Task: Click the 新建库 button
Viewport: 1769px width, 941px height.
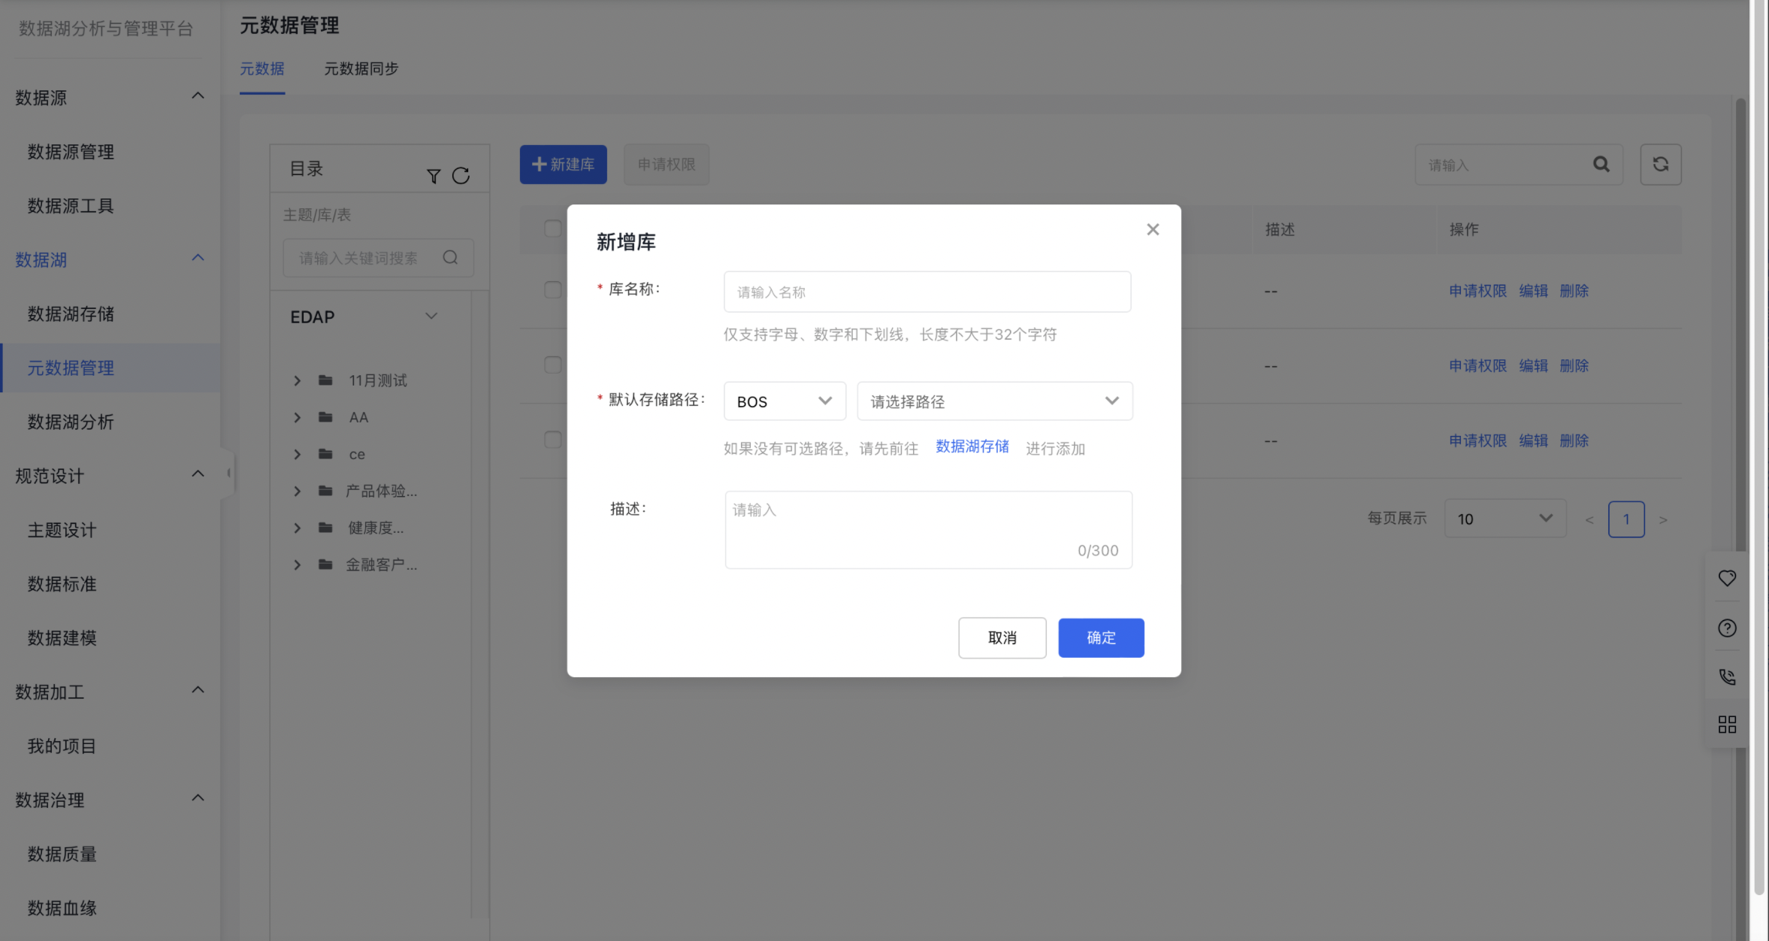Action: click(x=563, y=164)
